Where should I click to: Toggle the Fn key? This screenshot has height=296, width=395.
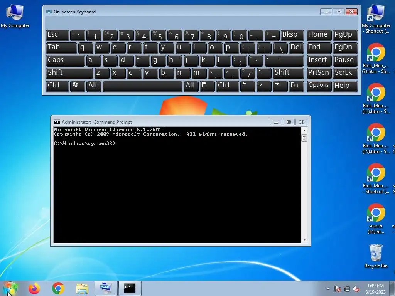(x=296, y=86)
